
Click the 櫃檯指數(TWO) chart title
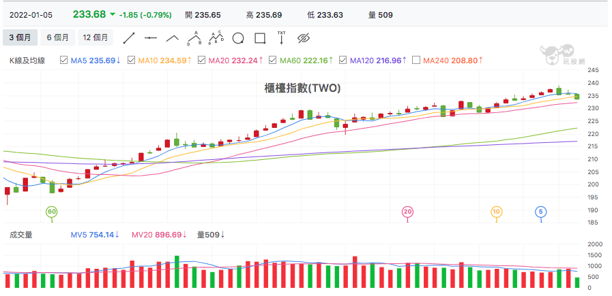coord(302,88)
